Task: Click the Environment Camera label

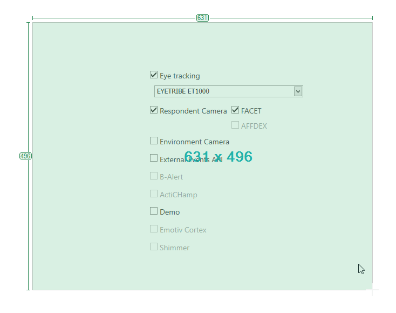Action: [194, 142]
